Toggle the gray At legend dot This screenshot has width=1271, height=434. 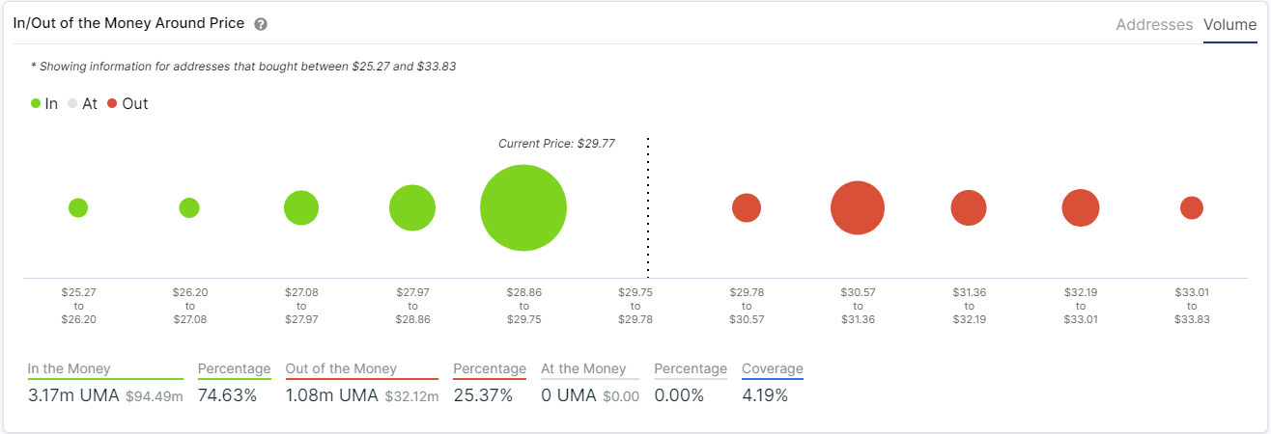[x=72, y=103]
